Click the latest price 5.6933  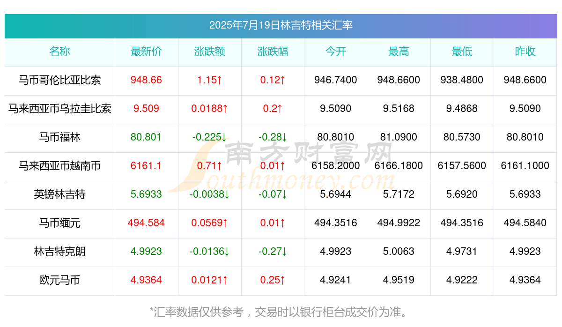click(146, 194)
